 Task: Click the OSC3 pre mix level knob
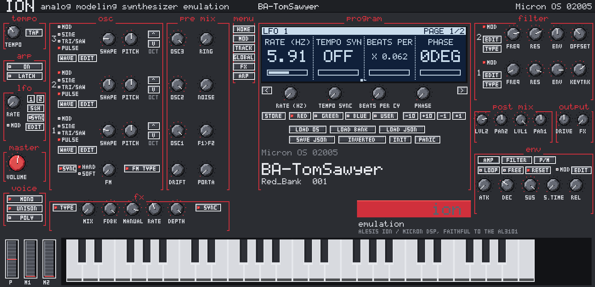tap(177, 39)
